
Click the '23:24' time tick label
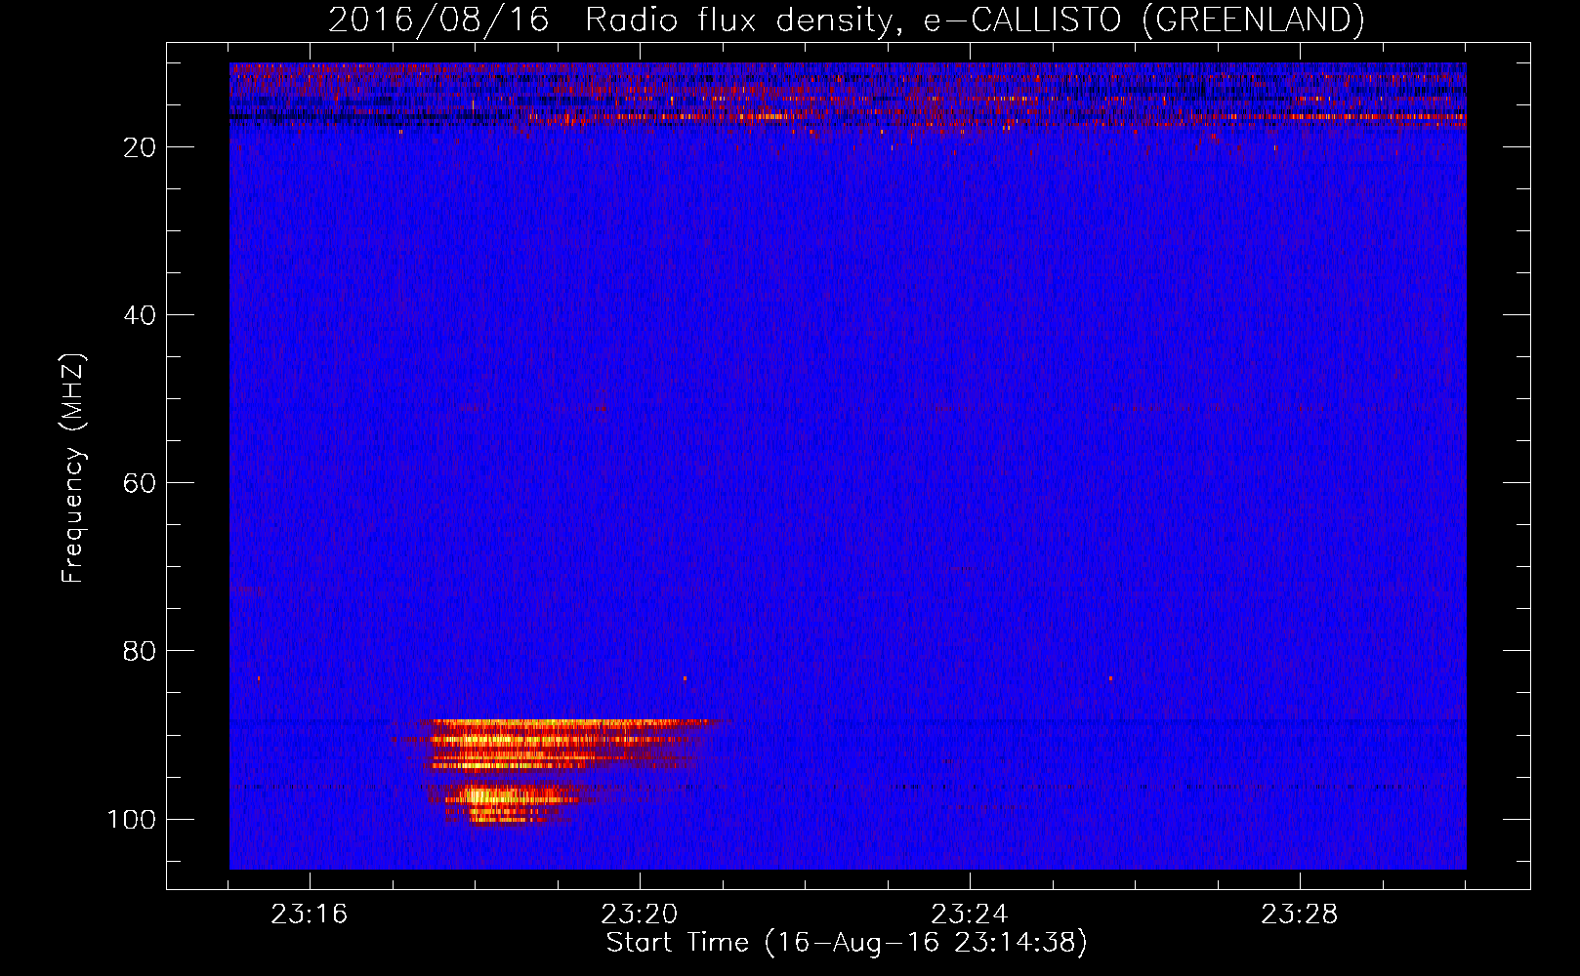click(970, 915)
